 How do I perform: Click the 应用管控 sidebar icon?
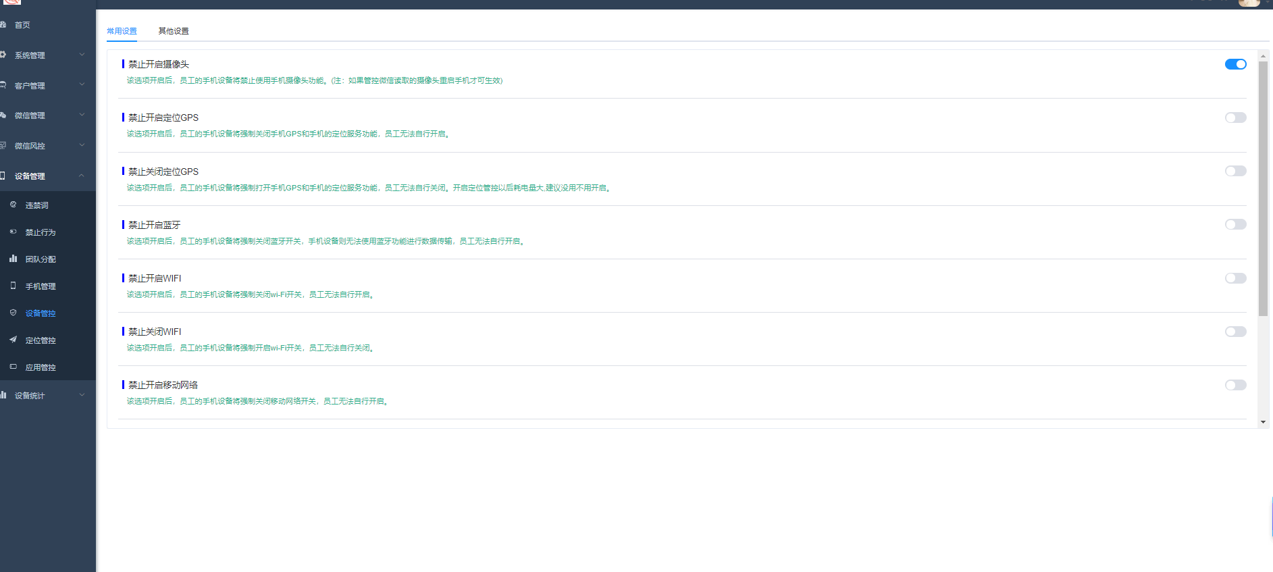point(13,367)
